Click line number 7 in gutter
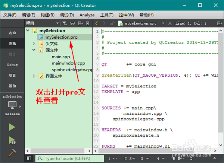The image size is (224, 163). pyautogui.click(x=97, y=64)
